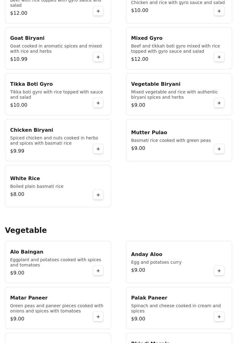Viewport: 237px width, 343px height.
Task: Add Vegetable Biryani to cart
Action: click(219, 103)
